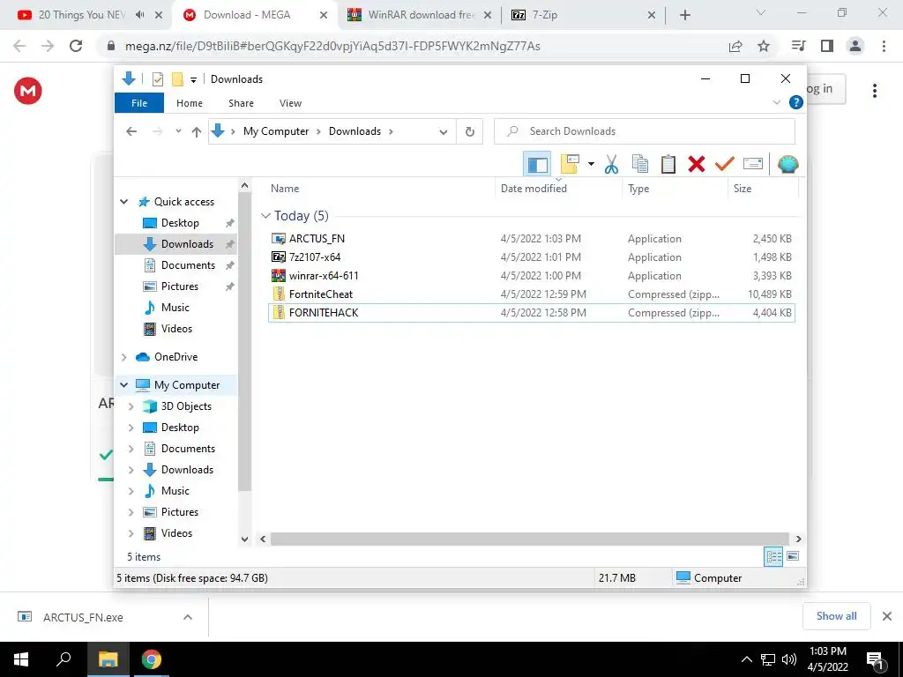Reload the MEGA page in Chrome
This screenshot has height=677, width=903.
[76, 46]
